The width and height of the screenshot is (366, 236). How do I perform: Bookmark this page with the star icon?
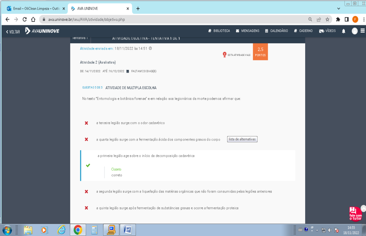pos(327,19)
